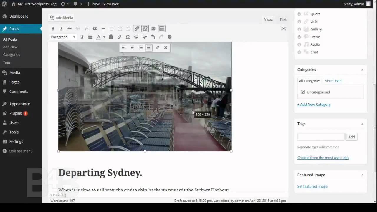
Task: Click paste as text icon
Action: [x=111, y=37]
